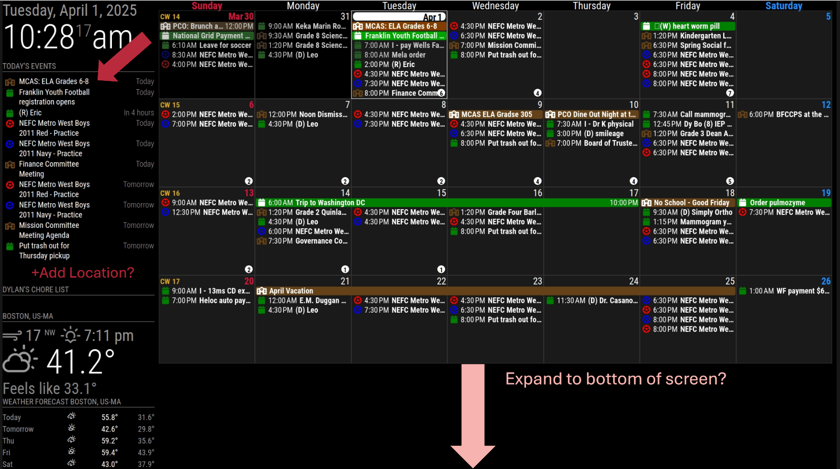Click the calendar icon beside Put trash out for Thursday pickup
This screenshot has height=469, width=840.
[9, 246]
